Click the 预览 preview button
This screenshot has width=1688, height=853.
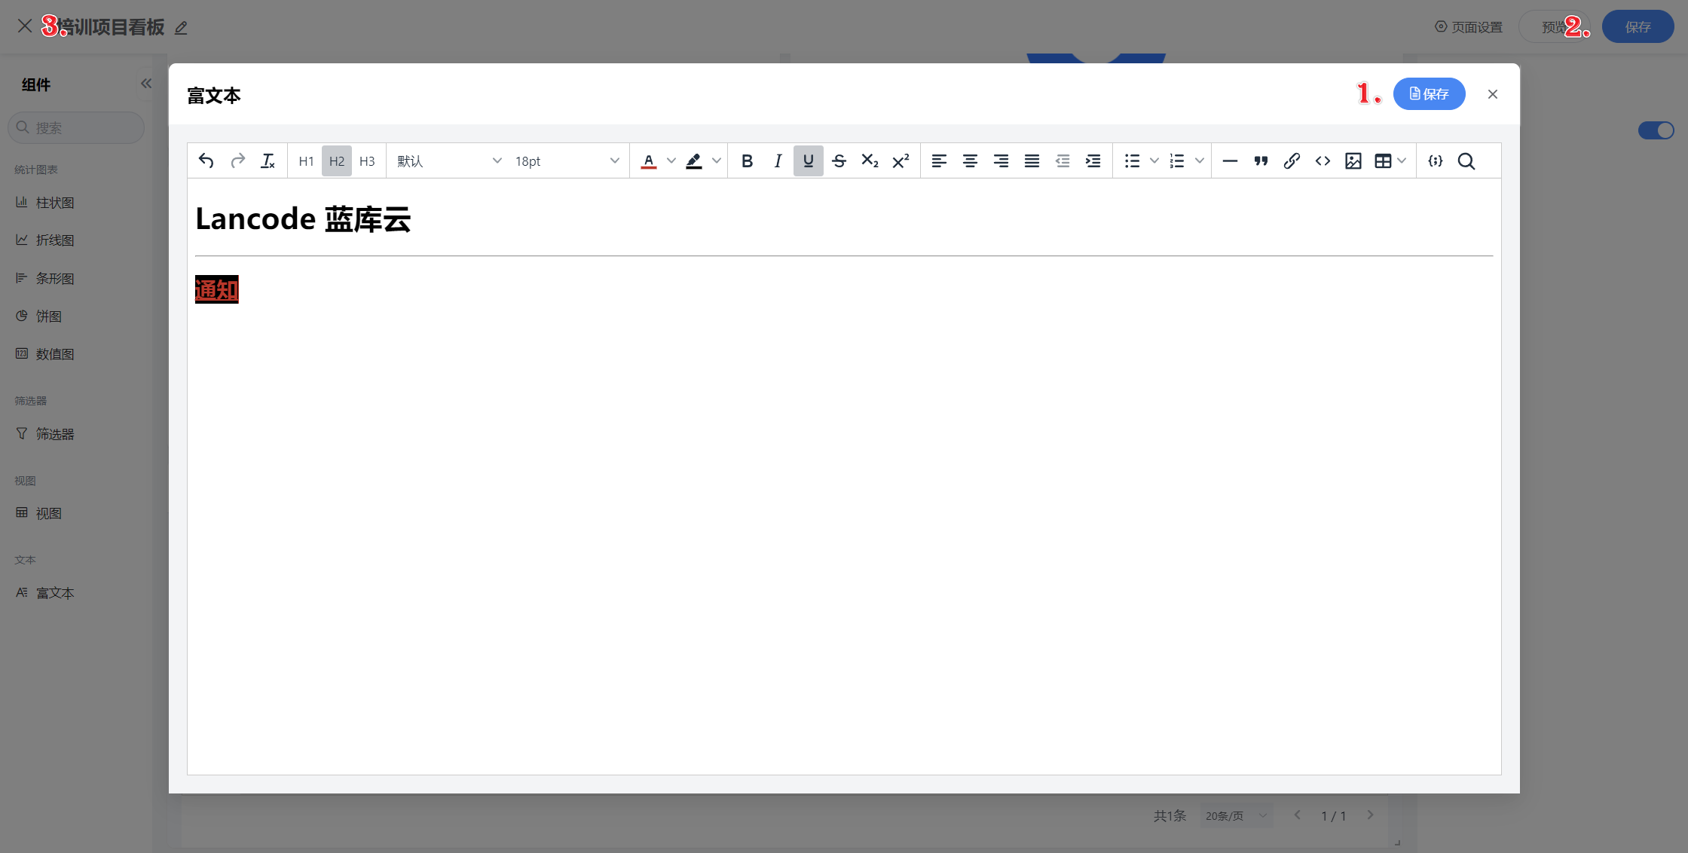[1554, 26]
